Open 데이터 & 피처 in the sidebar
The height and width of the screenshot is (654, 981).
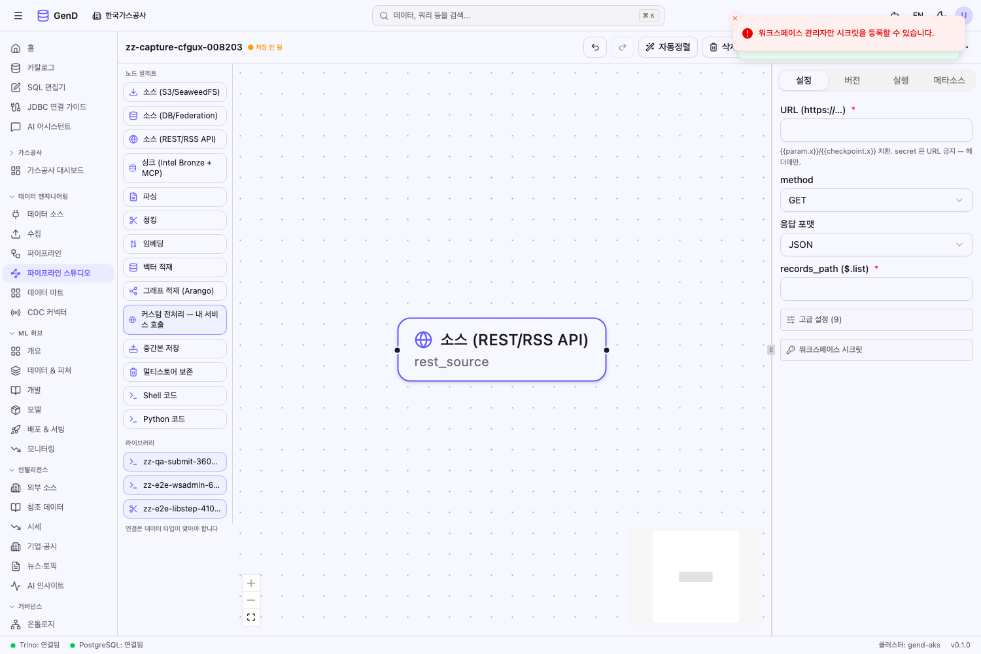[59, 371]
